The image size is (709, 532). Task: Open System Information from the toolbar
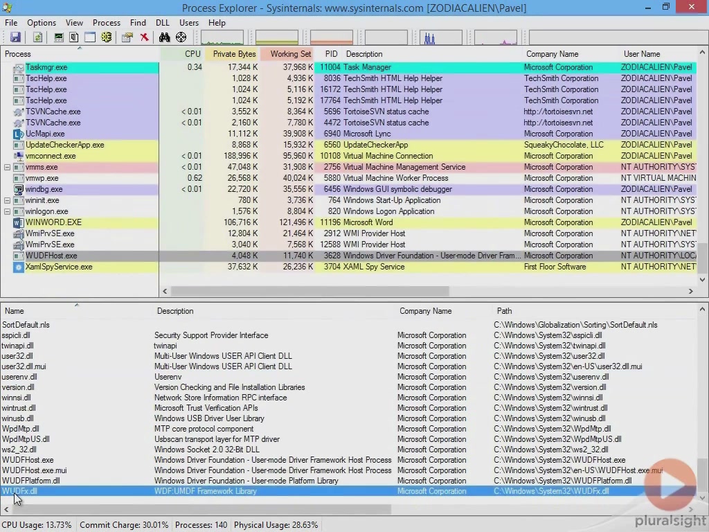[59, 37]
